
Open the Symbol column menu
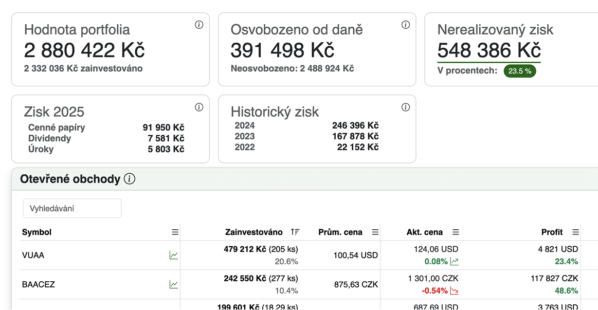(175, 232)
